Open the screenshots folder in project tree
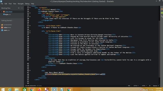163x91 pixels. click(x=8, y=25)
